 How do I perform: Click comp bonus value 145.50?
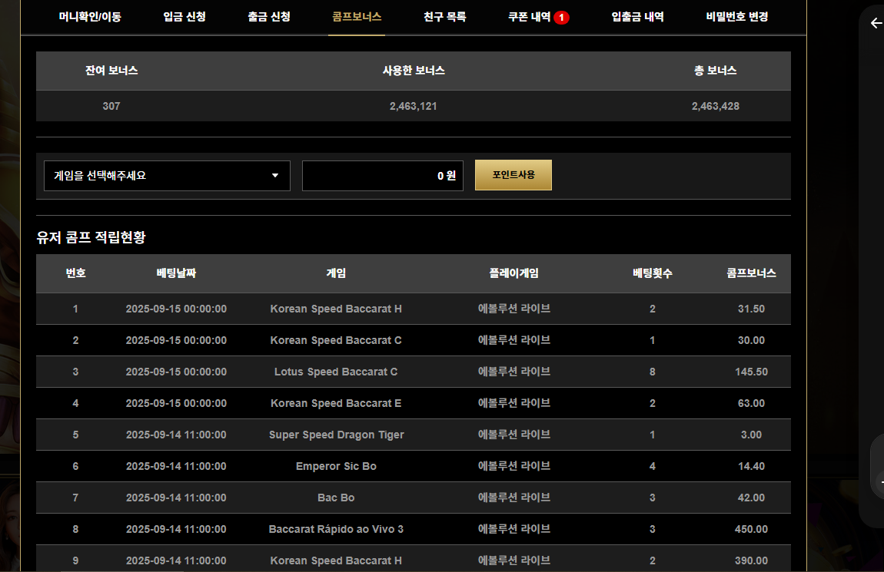[x=751, y=372]
